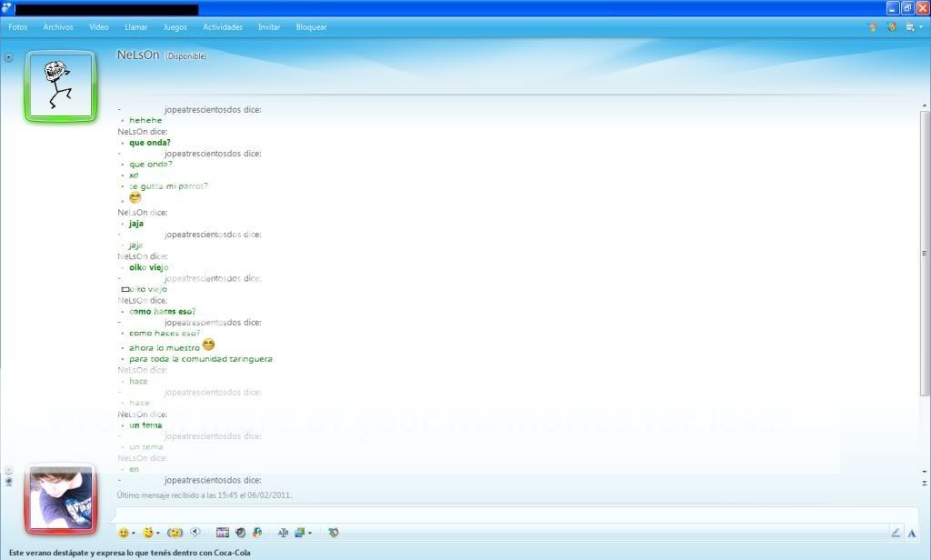The width and height of the screenshot is (931, 560).
Task: Click Invitar to add someone
Action: pyautogui.click(x=269, y=27)
